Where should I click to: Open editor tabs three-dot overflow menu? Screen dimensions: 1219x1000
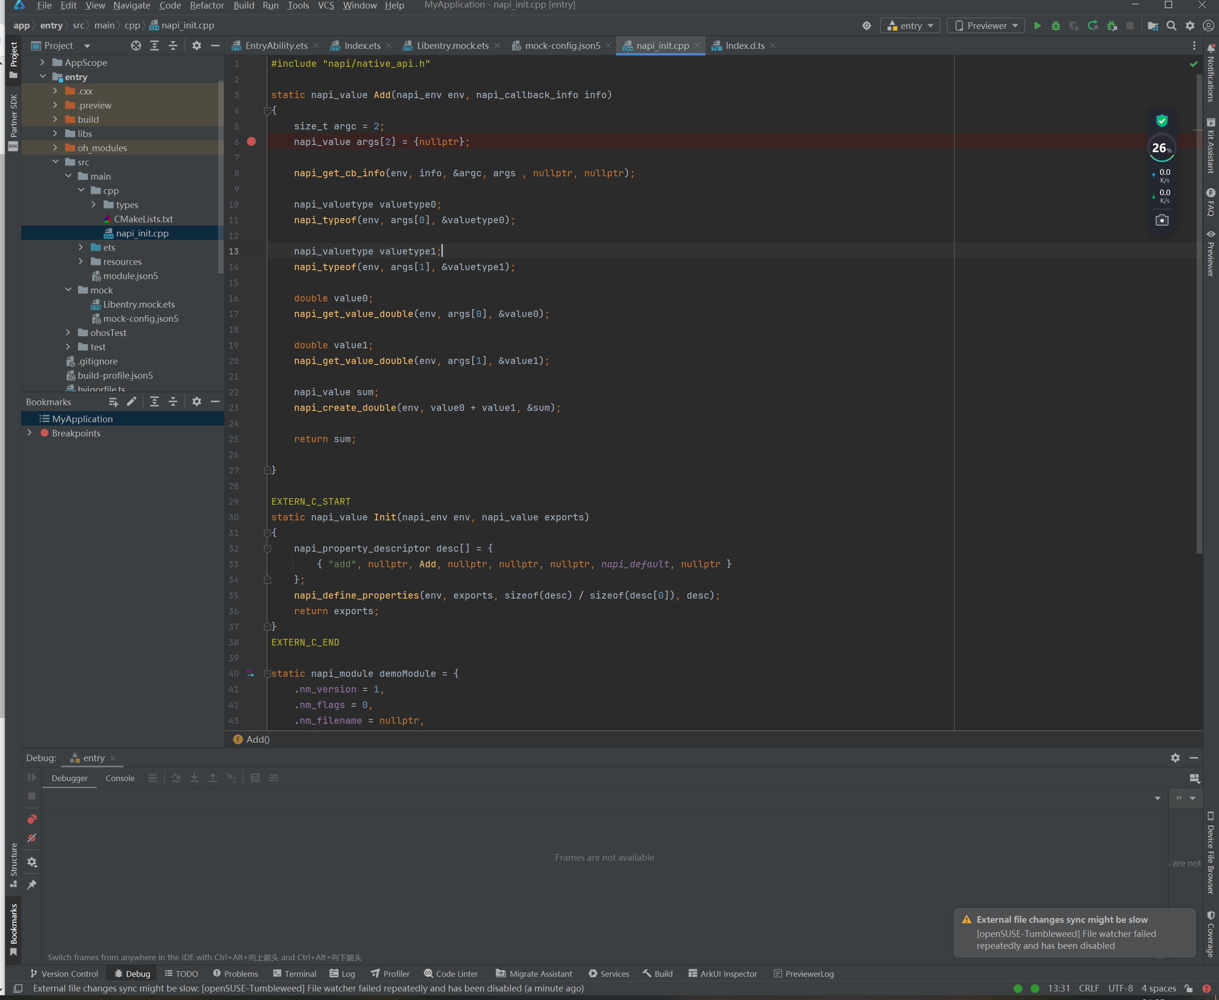tap(1194, 45)
